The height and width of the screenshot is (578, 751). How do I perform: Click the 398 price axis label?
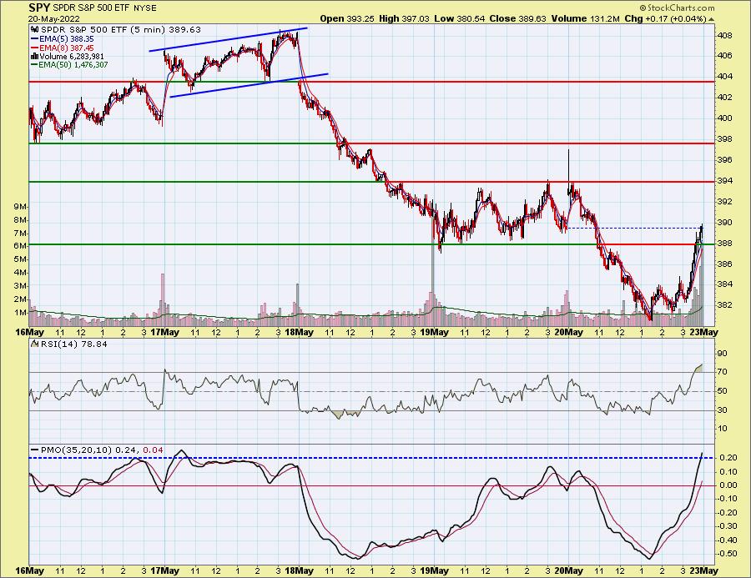tap(724, 139)
